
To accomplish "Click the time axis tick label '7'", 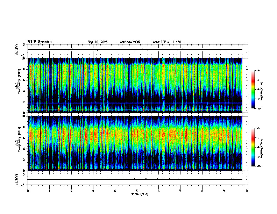I will pos(180,191).
